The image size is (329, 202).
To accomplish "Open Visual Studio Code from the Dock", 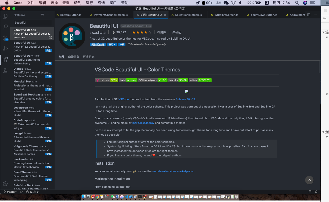I will [126, 197].
